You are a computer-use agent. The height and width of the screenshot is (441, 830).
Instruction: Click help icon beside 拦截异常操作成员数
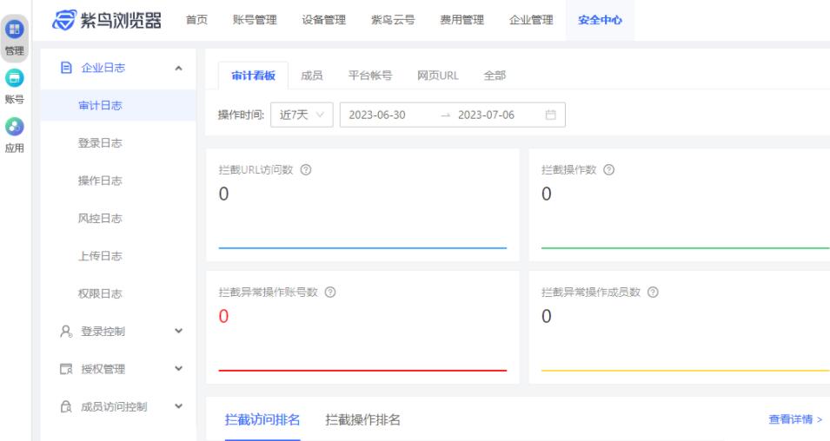click(x=654, y=292)
